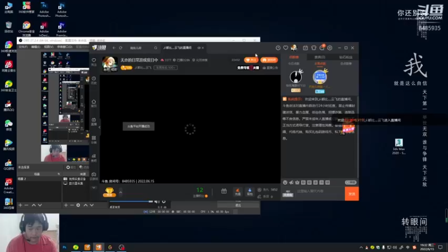Open messages icon with red badge
The image size is (448, 252).
coord(322,48)
